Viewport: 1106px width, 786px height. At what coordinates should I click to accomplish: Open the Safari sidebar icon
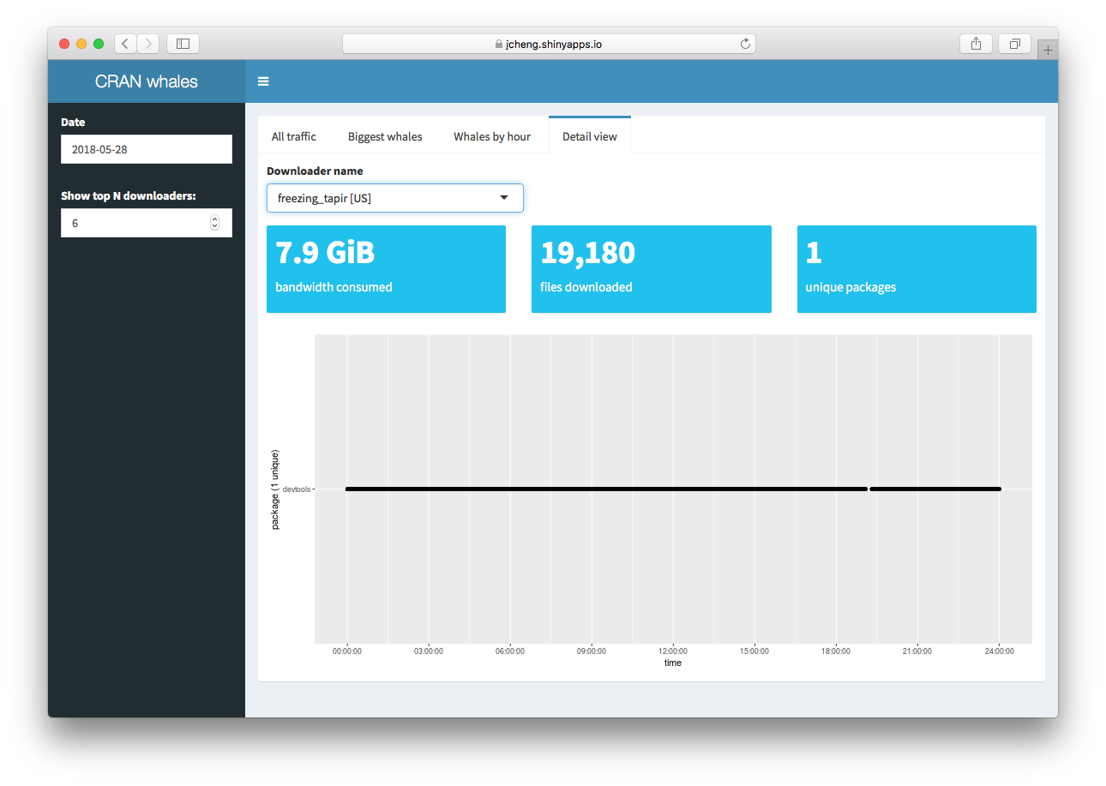183,43
